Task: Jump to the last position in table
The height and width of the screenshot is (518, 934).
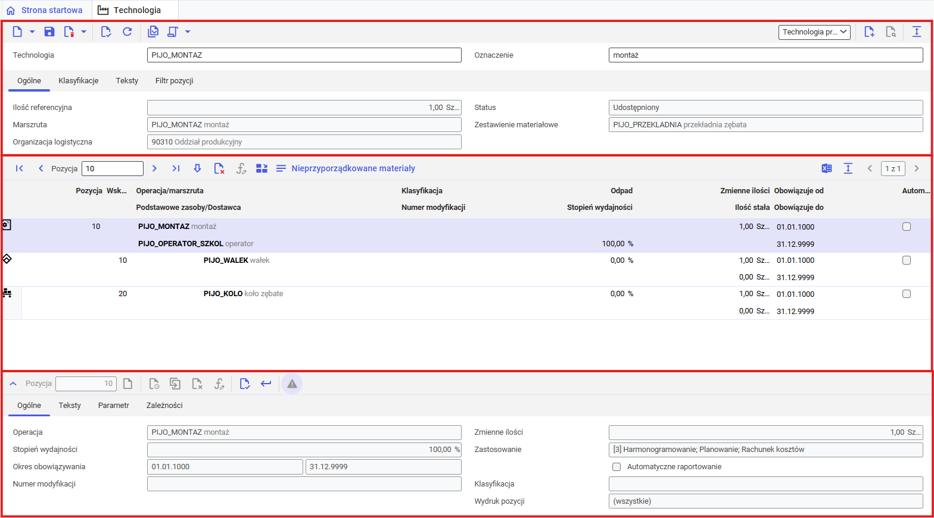Action: pos(176,169)
